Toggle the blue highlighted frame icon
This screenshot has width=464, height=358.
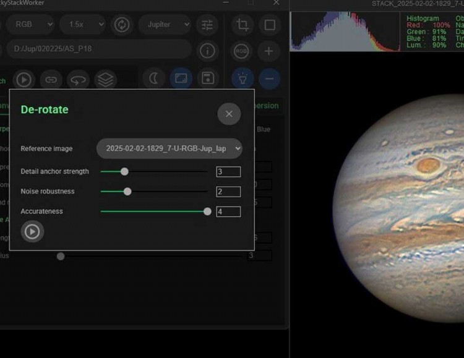181,79
